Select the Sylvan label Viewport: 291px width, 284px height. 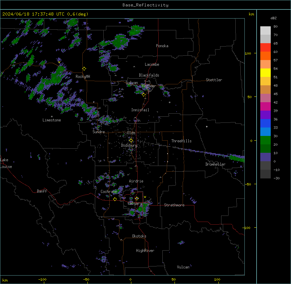pos(132,83)
